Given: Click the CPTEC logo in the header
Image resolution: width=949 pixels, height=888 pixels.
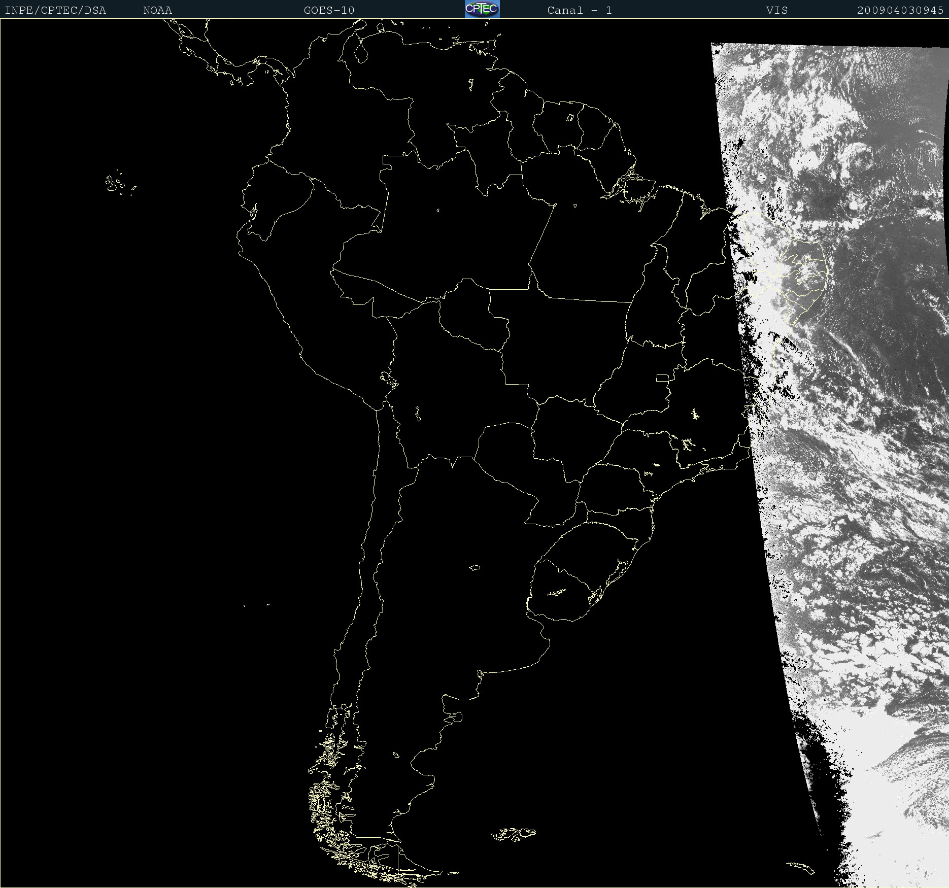Looking at the screenshot, I should coord(482,9).
